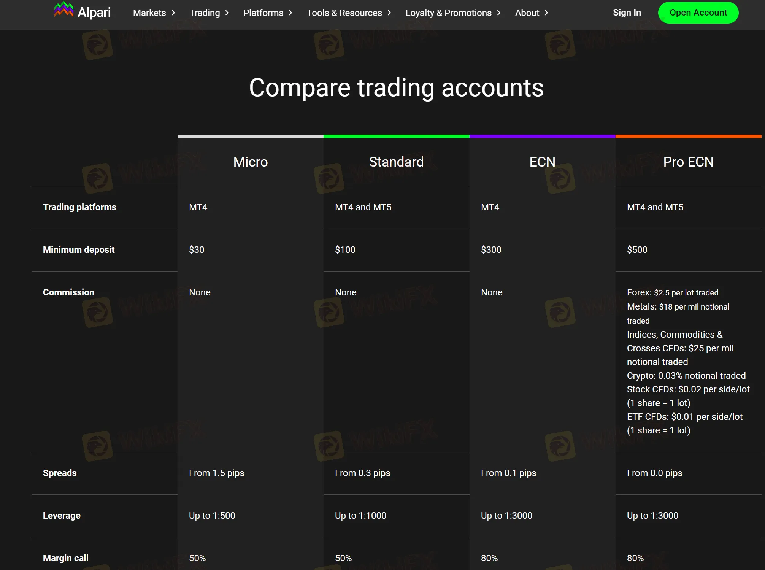Image resolution: width=765 pixels, height=570 pixels.
Task: Expand the Platforms navigation menu
Action: click(263, 13)
